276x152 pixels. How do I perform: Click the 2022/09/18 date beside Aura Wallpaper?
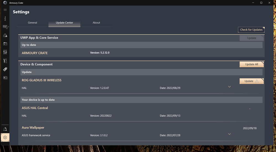(x=249, y=128)
